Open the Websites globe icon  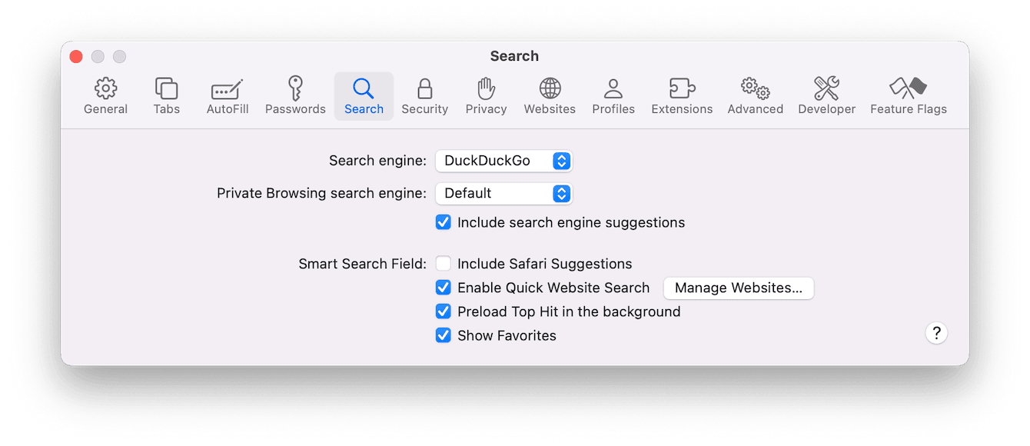coord(550,94)
